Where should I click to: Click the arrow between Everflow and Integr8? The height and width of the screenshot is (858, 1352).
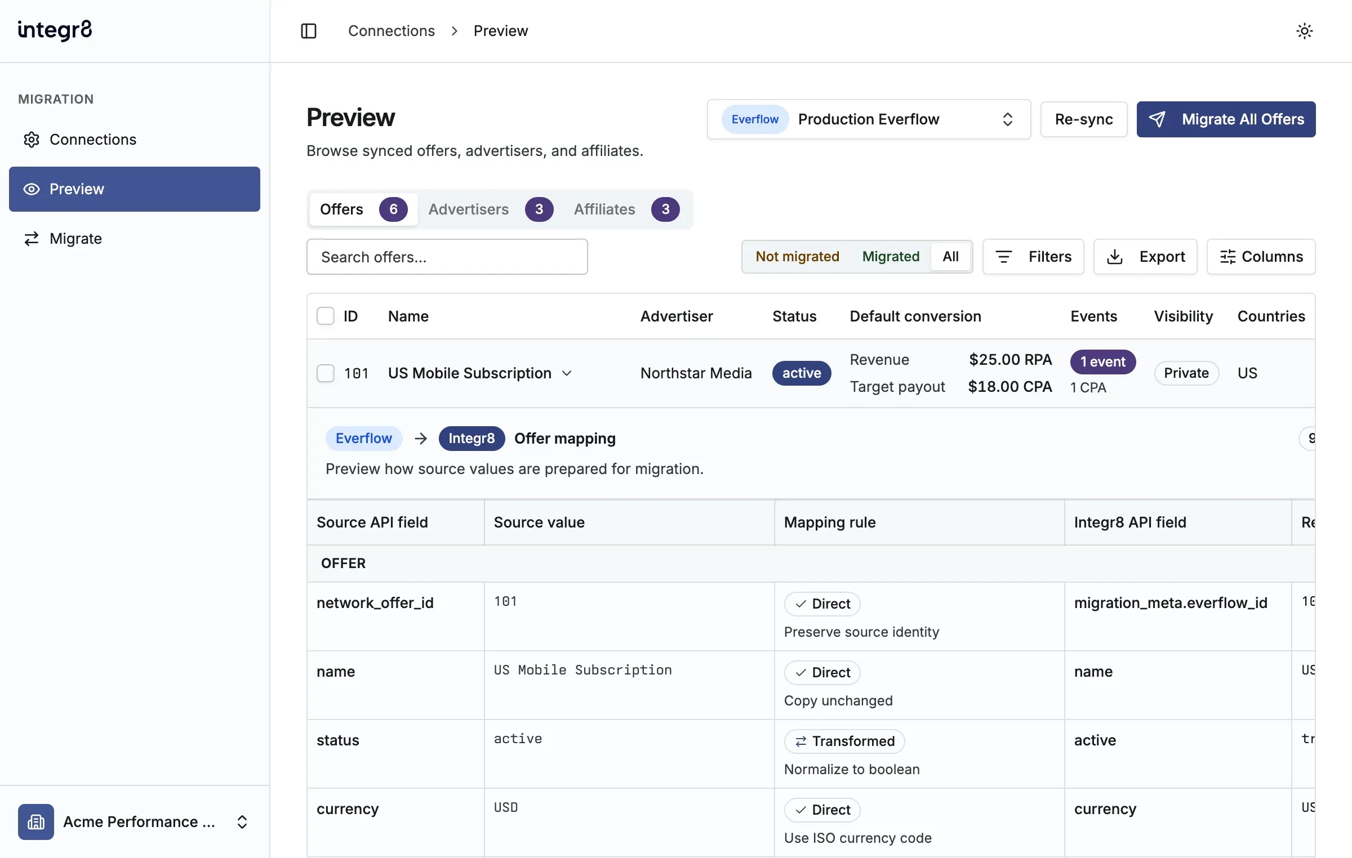pos(421,439)
